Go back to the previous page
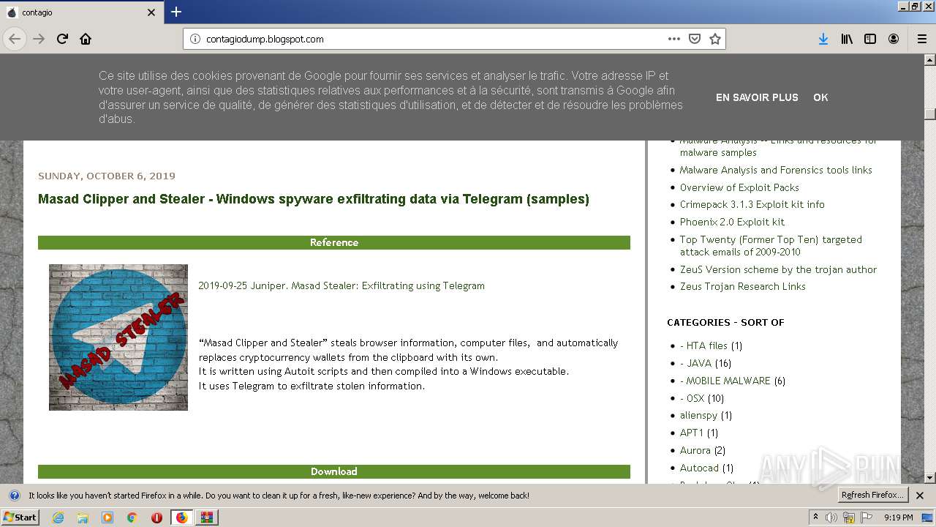936x527 pixels. tap(15, 39)
